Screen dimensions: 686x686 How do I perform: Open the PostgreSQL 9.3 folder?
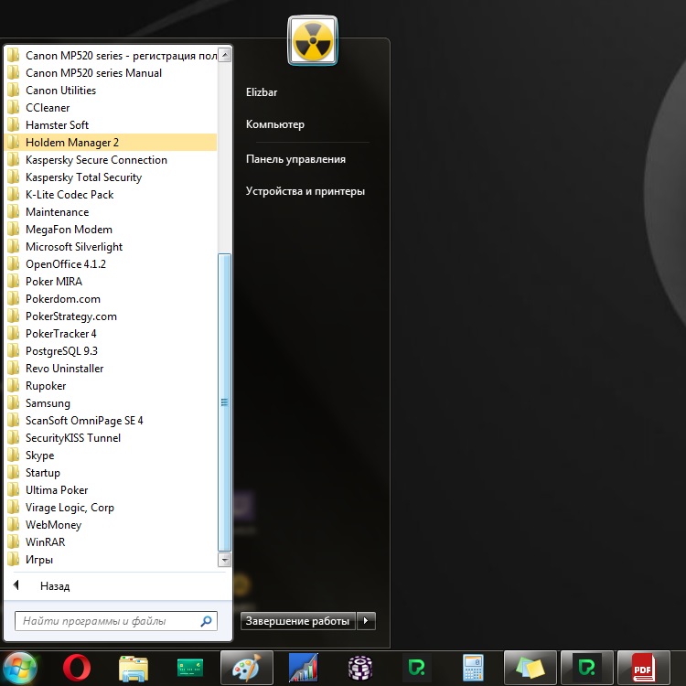(111, 351)
